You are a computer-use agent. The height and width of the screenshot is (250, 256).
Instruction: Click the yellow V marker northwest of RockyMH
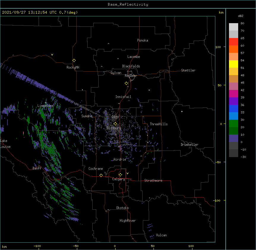click(52, 55)
